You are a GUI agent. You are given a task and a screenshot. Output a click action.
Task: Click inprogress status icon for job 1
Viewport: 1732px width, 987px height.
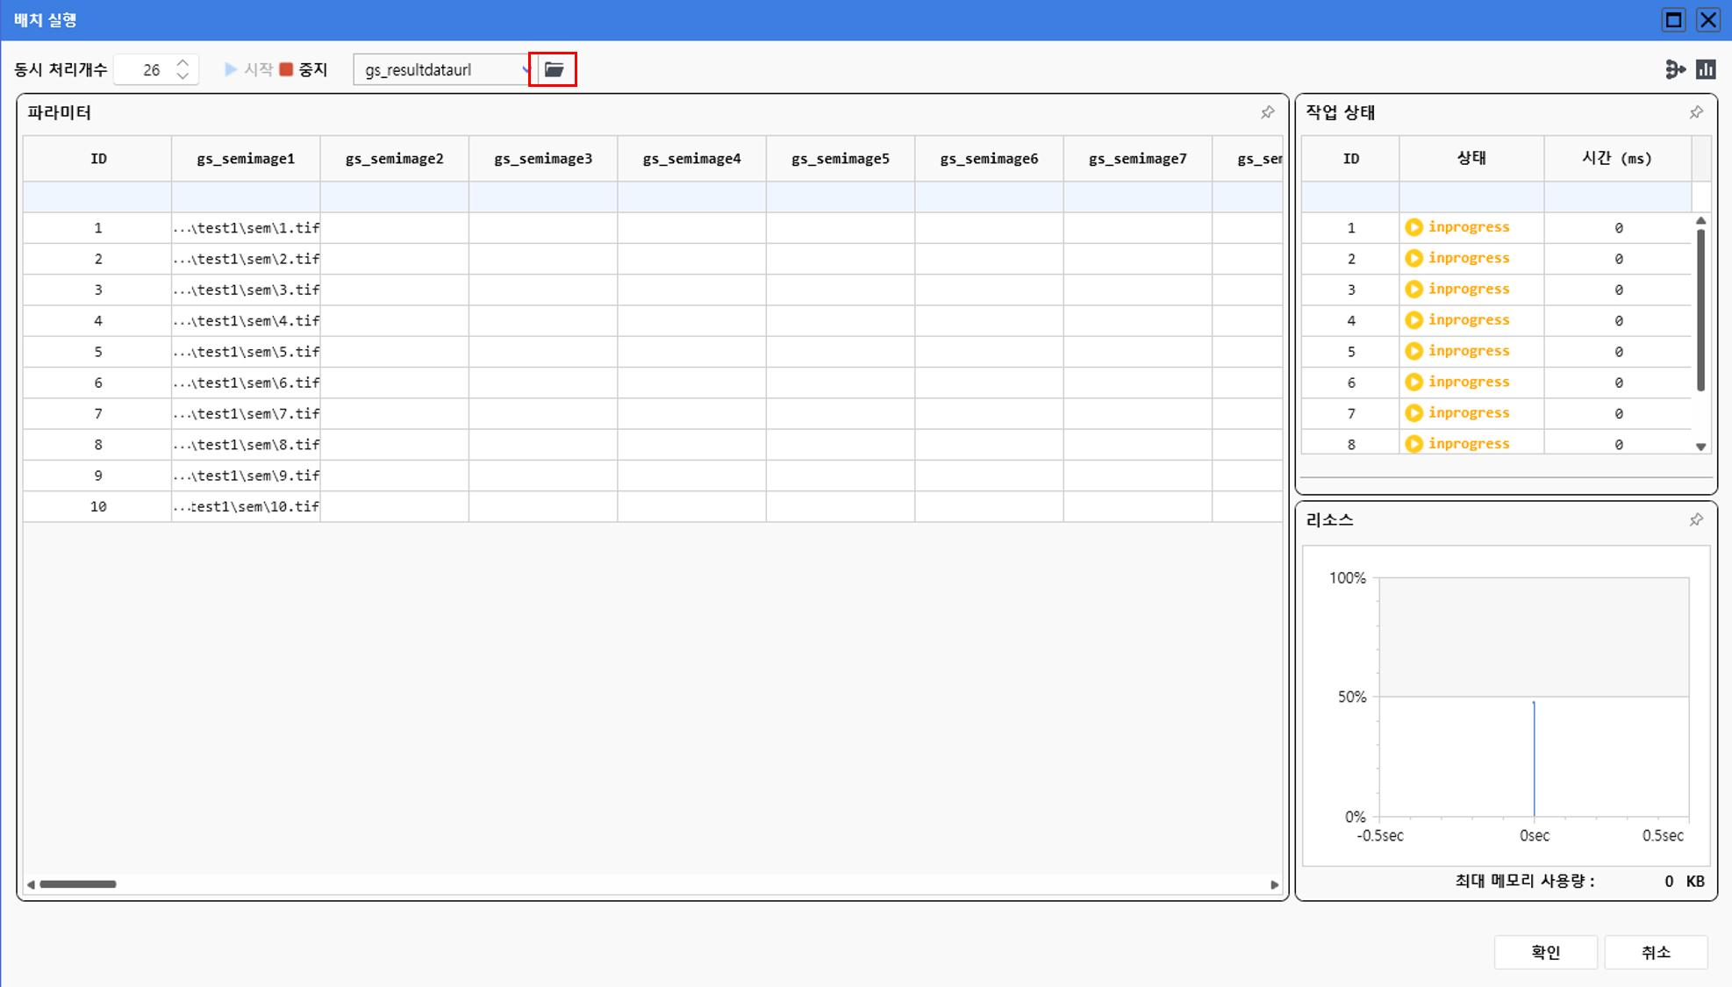(1414, 227)
